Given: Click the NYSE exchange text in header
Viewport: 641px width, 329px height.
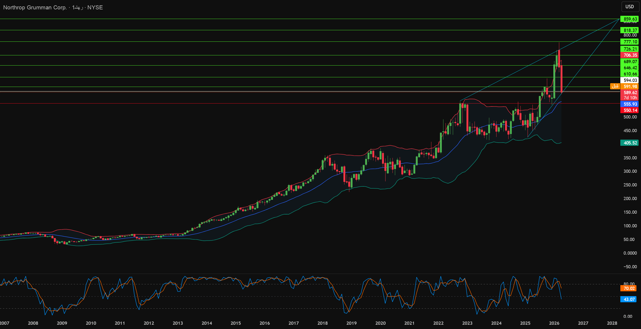Looking at the screenshot, I should point(95,7).
